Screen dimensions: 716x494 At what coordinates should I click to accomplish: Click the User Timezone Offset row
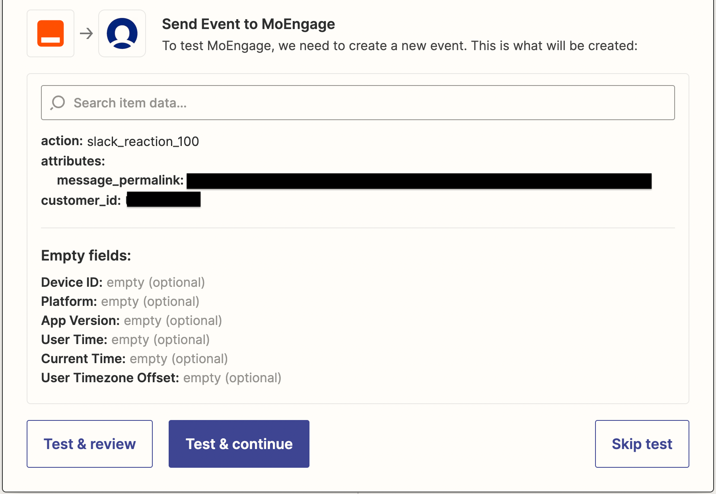click(161, 378)
